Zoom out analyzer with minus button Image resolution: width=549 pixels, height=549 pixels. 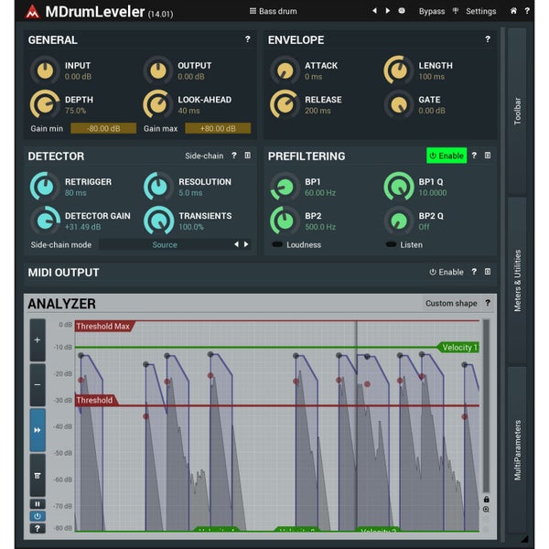(38, 385)
